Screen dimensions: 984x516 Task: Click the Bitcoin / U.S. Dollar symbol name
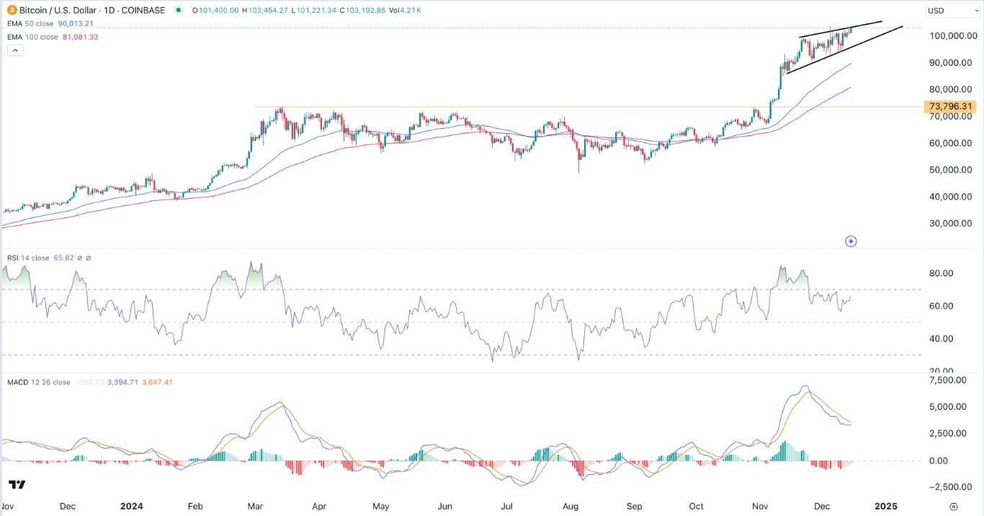[56, 10]
